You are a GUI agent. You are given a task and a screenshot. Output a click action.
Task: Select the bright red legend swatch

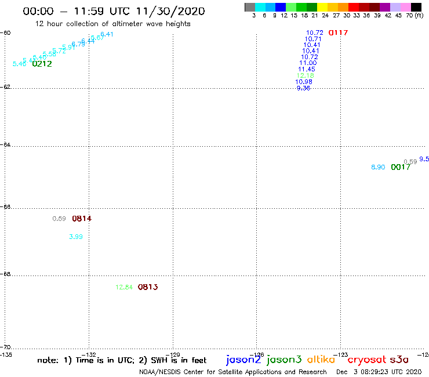coord(354,7)
